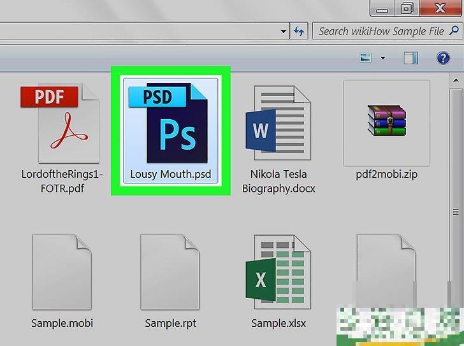
Task: Click the Change your view icon
Action: (x=366, y=58)
